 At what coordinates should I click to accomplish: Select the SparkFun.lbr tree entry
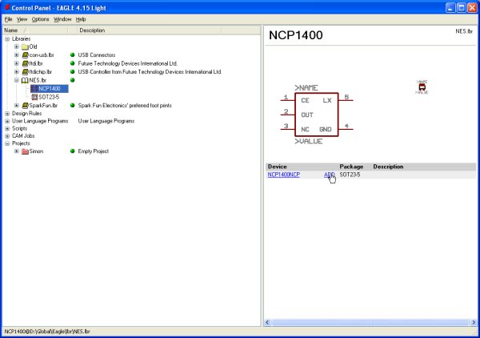(43, 106)
